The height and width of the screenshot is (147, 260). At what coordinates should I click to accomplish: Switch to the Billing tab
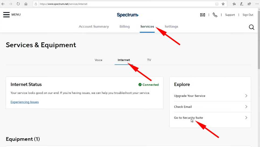(x=124, y=26)
